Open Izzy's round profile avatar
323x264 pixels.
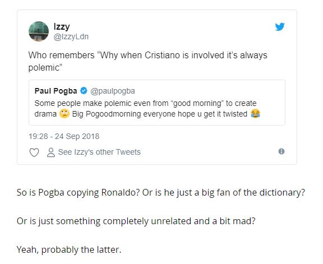39,31
